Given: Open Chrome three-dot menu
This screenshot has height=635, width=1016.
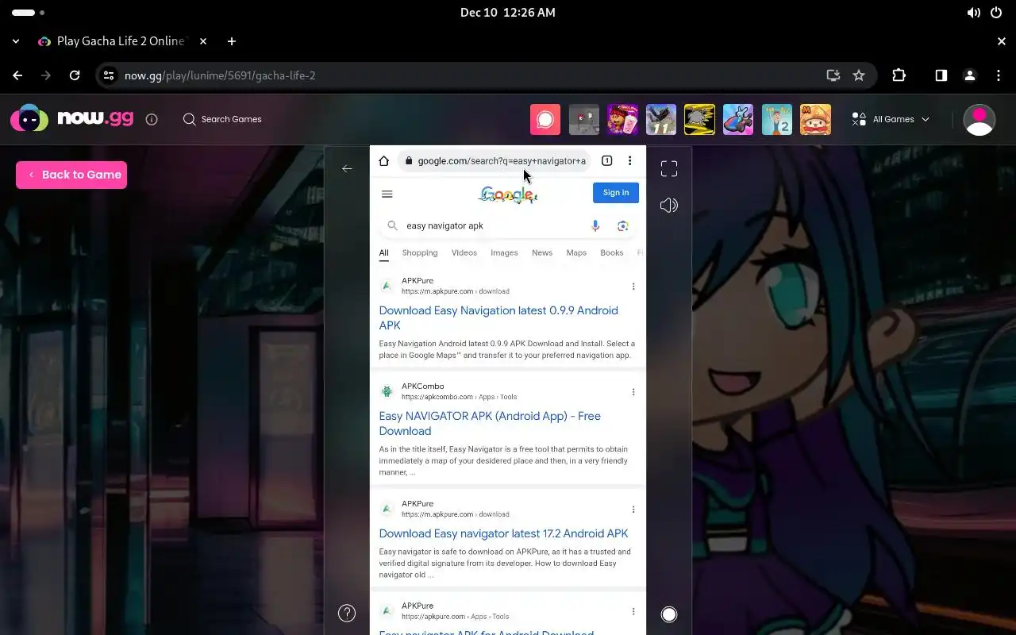Looking at the screenshot, I should (999, 75).
